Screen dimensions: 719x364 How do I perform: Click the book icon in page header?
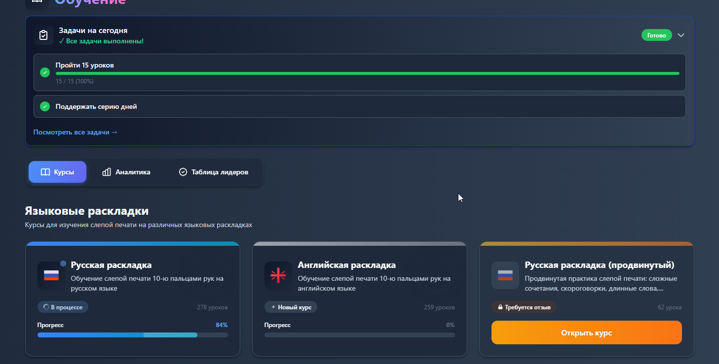coord(37,2)
